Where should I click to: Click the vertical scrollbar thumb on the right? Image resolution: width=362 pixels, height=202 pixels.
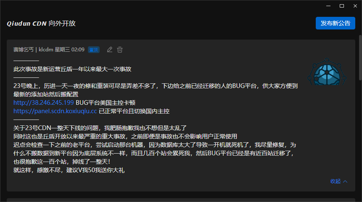(359, 59)
